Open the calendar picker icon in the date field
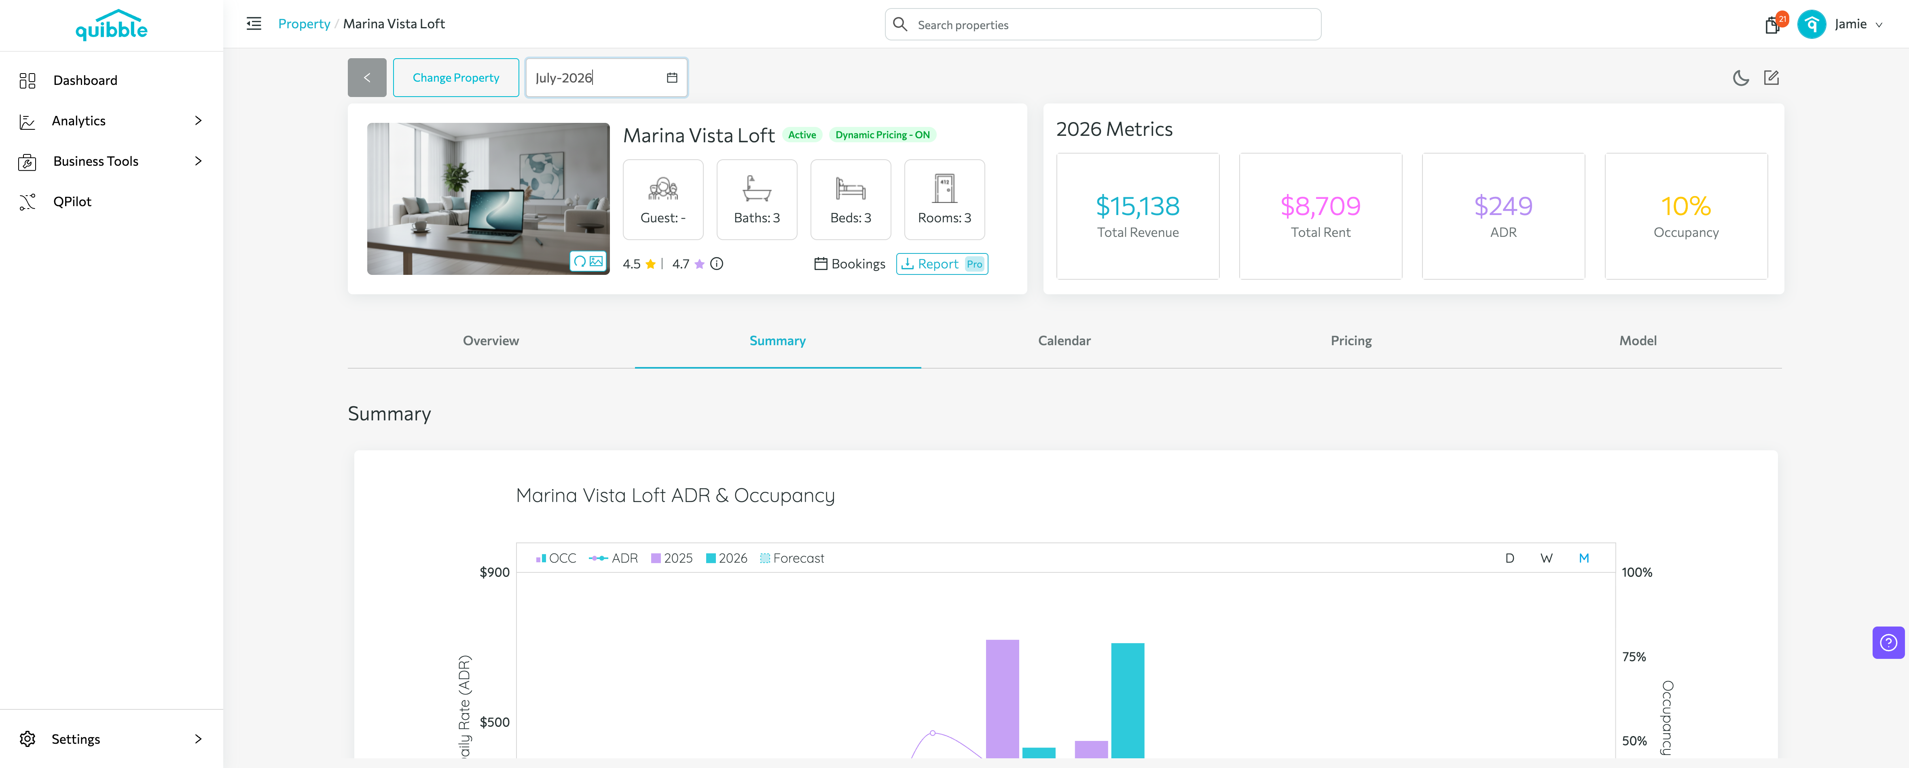Screen dimensions: 1909x768 pos(672,78)
